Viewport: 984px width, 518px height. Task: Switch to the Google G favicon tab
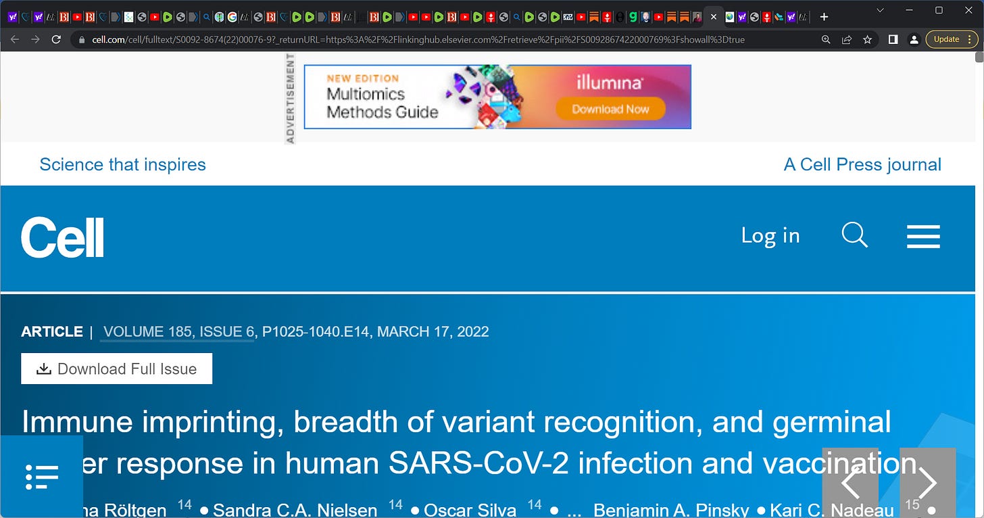[x=232, y=16]
